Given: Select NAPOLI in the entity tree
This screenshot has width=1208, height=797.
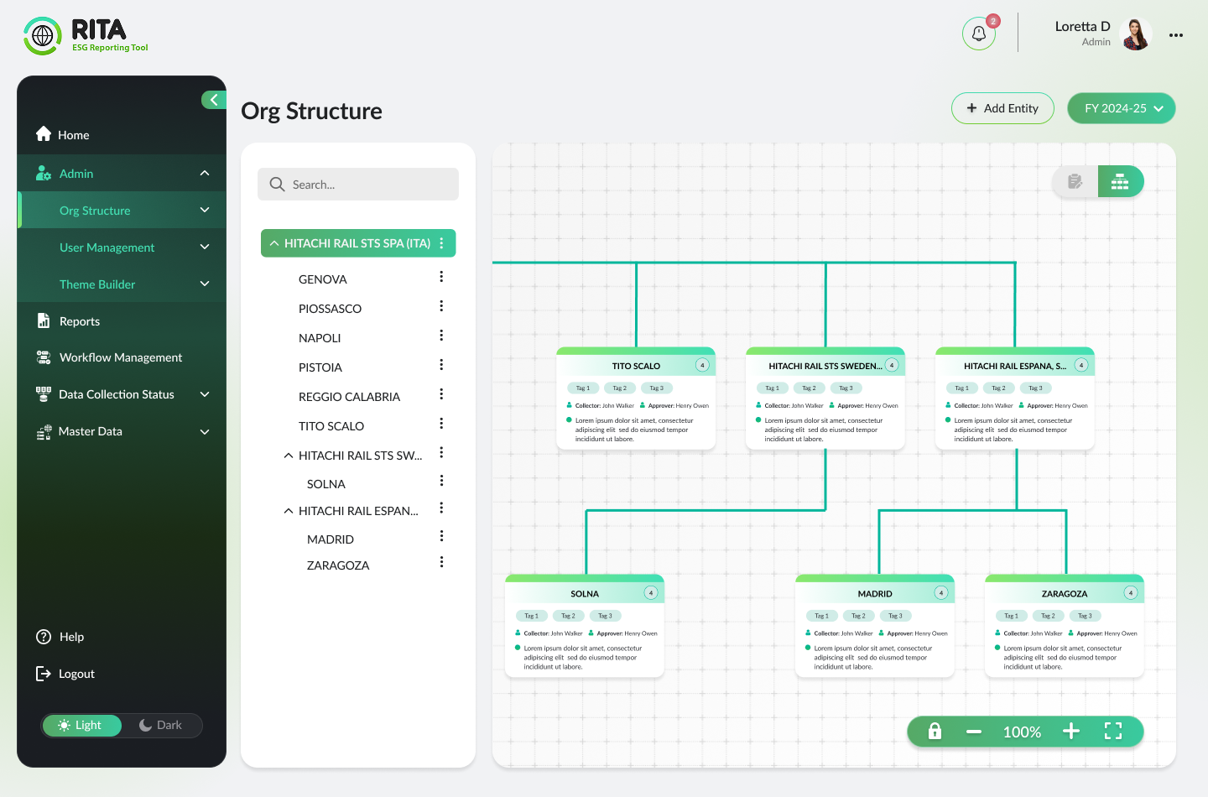Looking at the screenshot, I should pos(320,338).
